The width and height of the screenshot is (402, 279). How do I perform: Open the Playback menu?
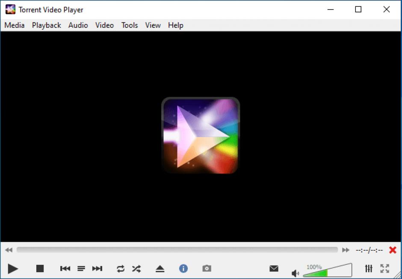(46, 25)
